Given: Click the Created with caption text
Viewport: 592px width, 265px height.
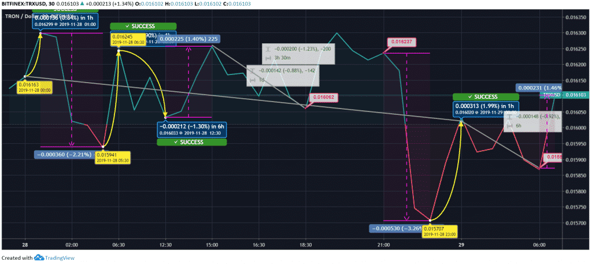Looking at the screenshot, I should click(17, 258).
